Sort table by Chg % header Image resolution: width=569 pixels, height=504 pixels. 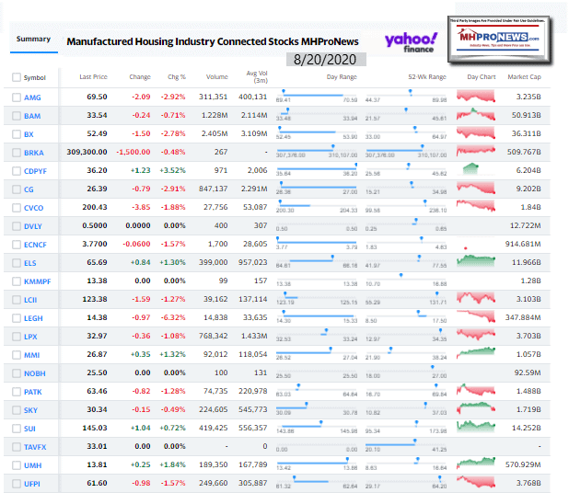click(178, 77)
